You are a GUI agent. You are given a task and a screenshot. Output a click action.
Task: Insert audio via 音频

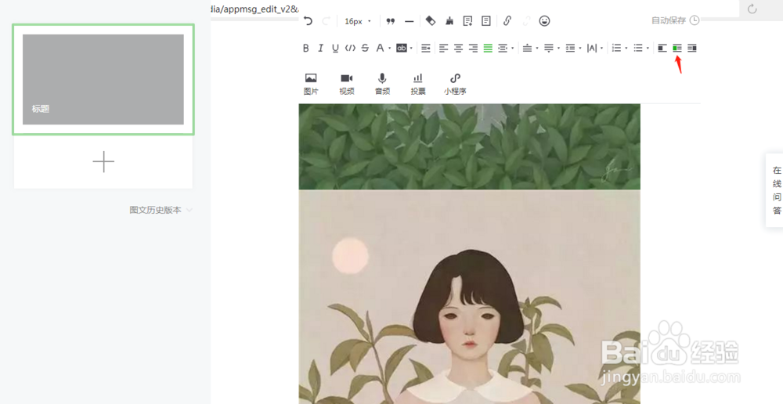click(383, 84)
